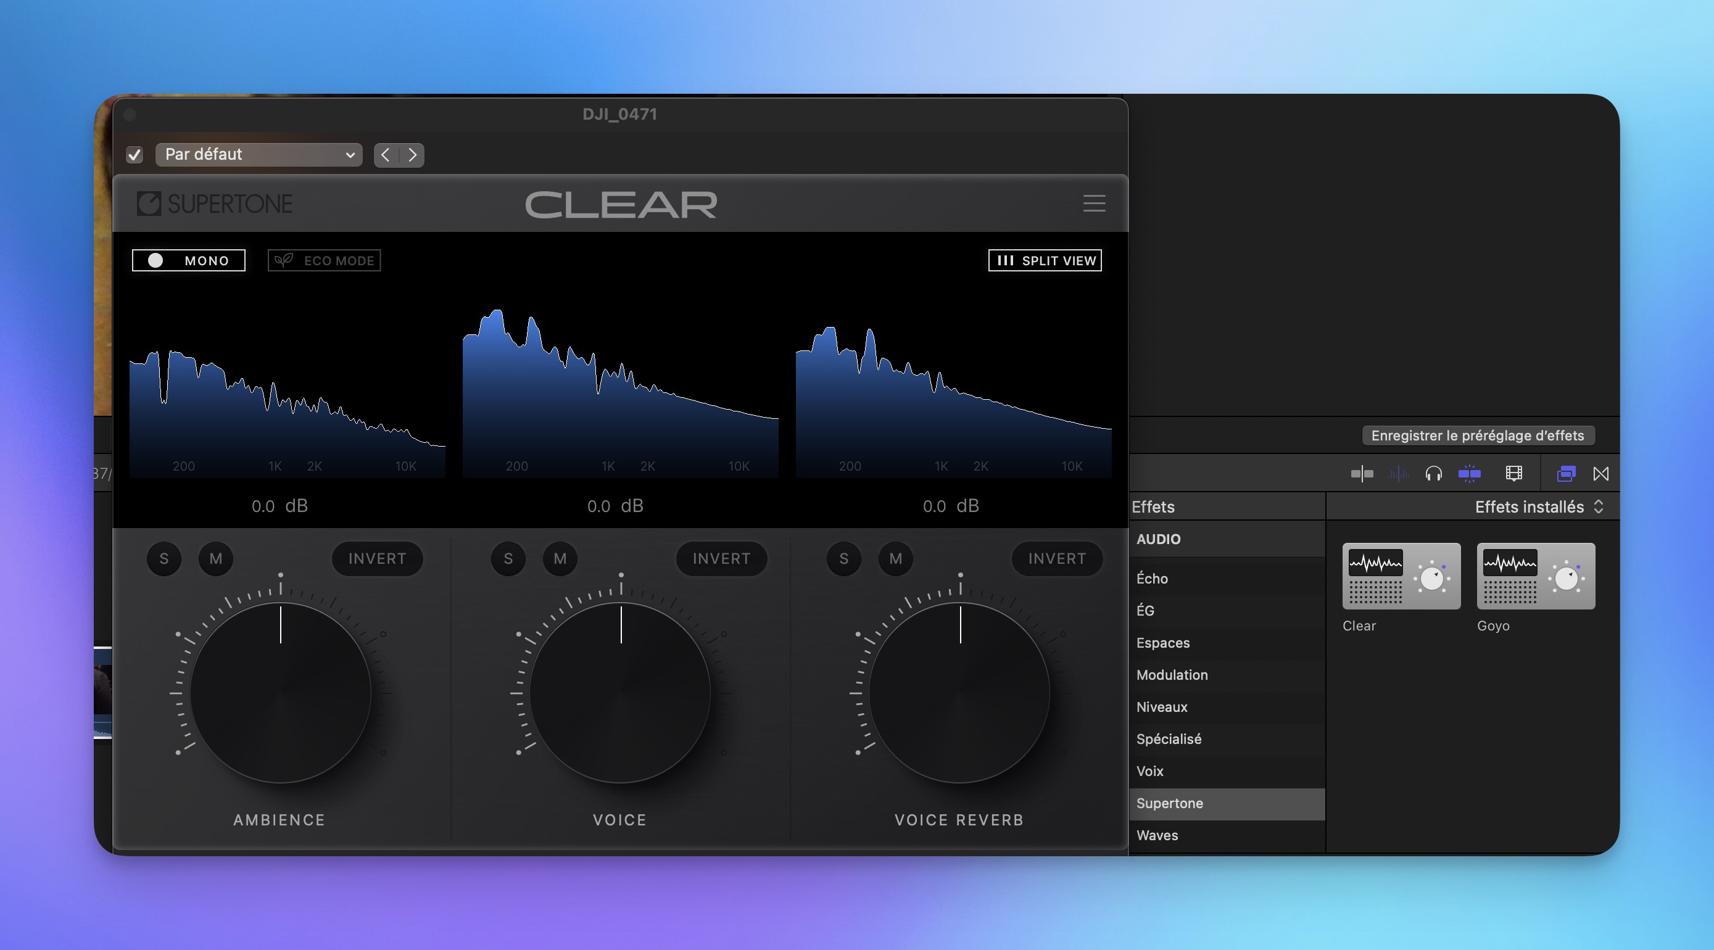Invert the Voice channel

pos(721,559)
